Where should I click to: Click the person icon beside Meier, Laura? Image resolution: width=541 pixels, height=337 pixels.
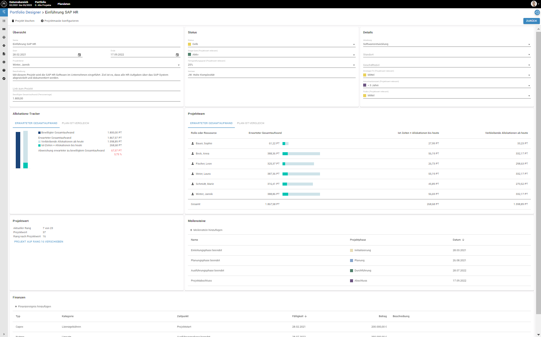click(192, 174)
